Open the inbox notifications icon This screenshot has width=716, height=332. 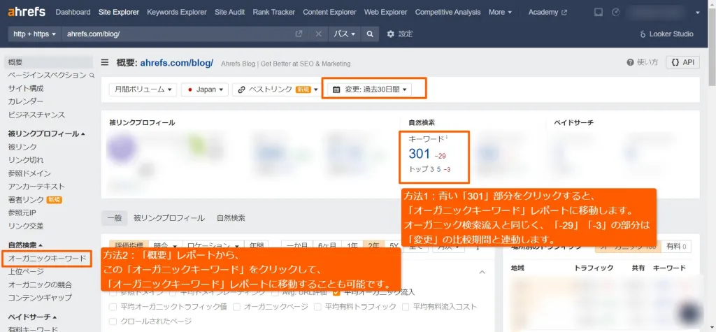(x=599, y=13)
